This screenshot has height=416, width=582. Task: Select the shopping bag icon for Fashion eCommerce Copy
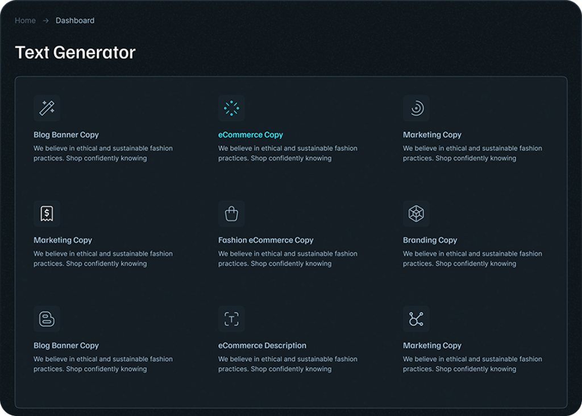click(x=231, y=213)
